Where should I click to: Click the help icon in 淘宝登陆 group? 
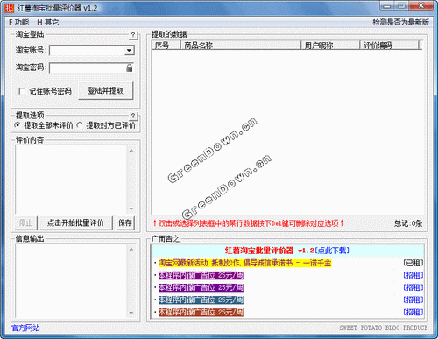[x=133, y=35]
